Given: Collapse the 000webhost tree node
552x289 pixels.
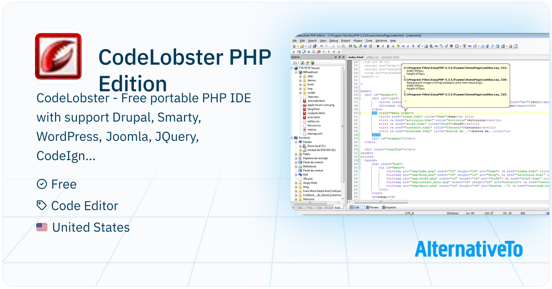Looking at the screenshot, I should [296, 72].
